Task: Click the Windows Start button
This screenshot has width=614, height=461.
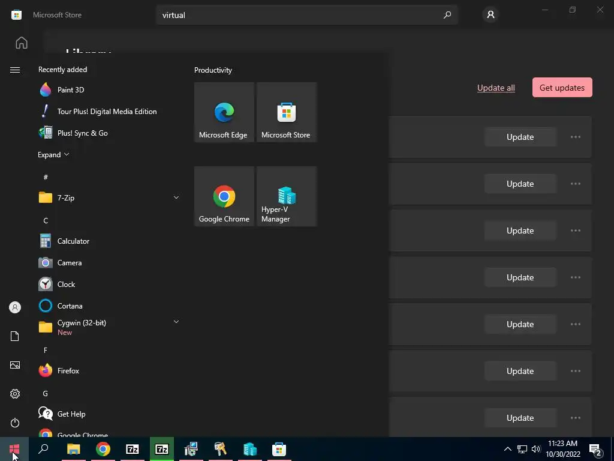Action: click(14, 449)
